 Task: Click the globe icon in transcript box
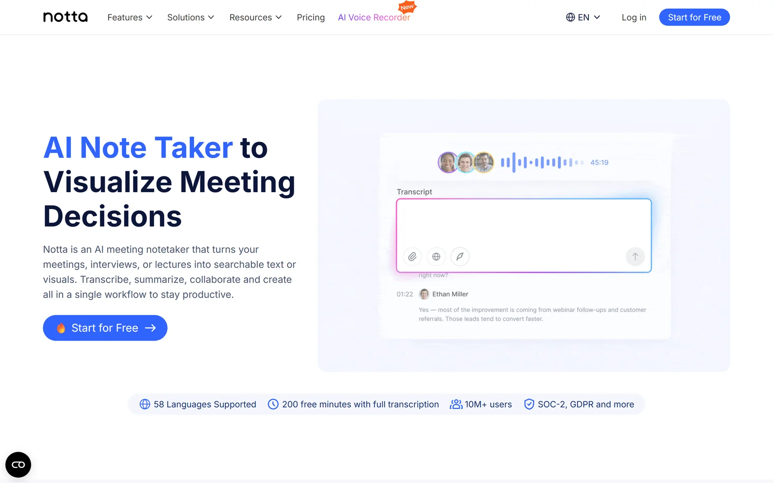pyautogui.click(x=436, y=256)
